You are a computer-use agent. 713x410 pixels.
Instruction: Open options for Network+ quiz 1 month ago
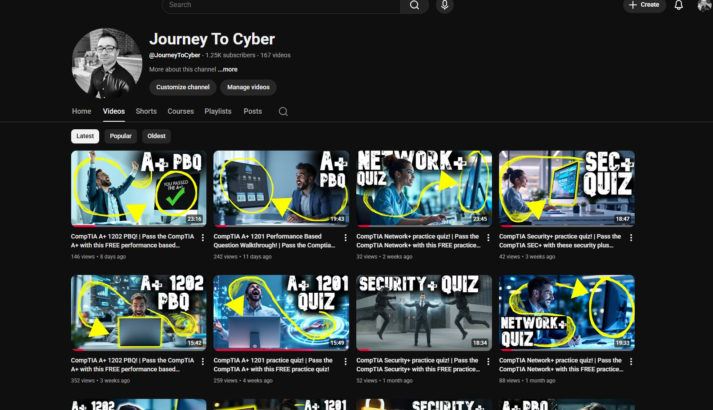click(x=631, y=362)
